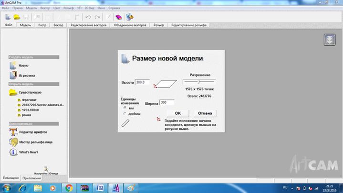This screenshot has height=193, width=343.
Task: Open Microsoft Word from taskbar
Action: [100, 188]
